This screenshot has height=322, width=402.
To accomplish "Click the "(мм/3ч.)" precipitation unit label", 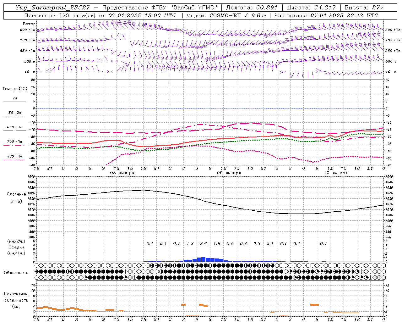I will [16, 241].
